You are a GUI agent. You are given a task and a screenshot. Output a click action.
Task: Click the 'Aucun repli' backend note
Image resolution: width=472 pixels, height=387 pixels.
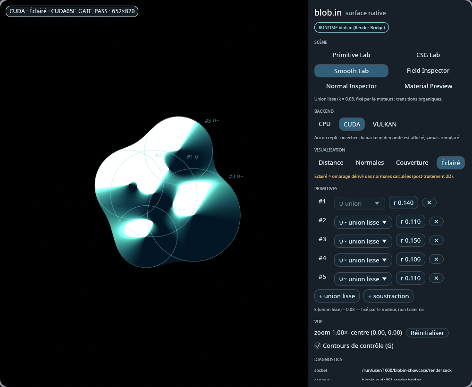tap(387, 137)
